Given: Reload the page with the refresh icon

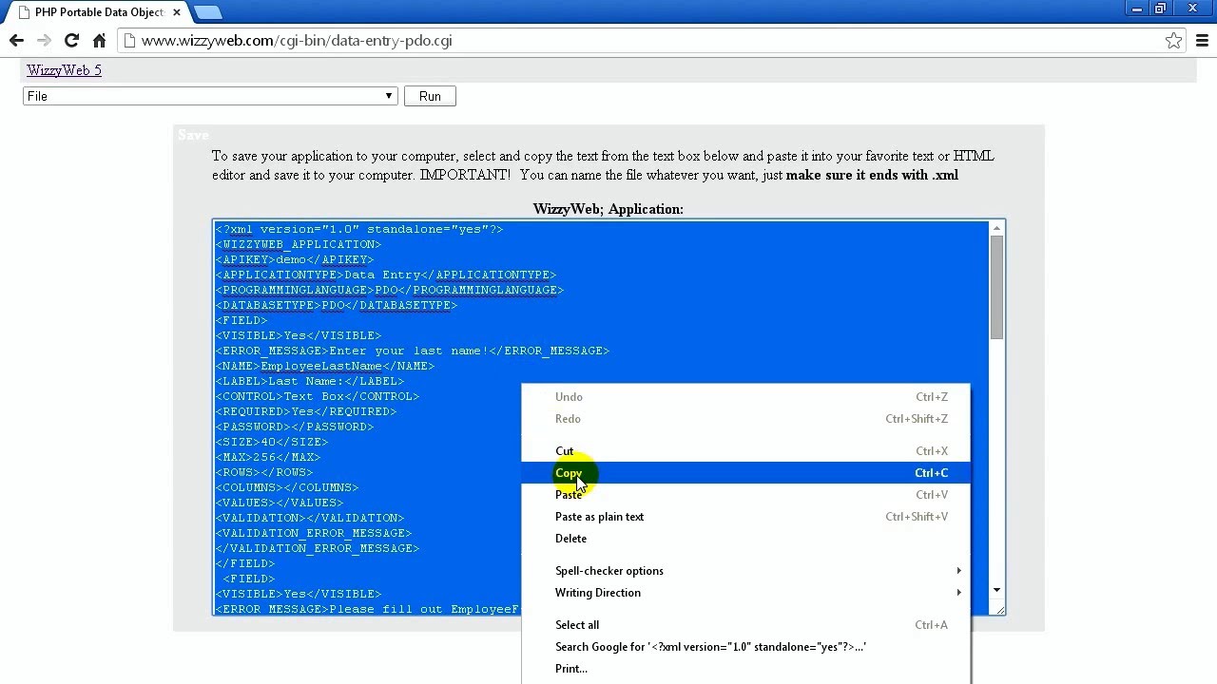Looking at the screenshot, I should 71,41.
